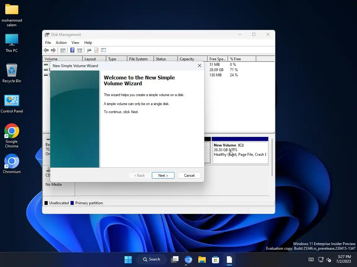
Task: Select the New Volume (C:) partition block
Action: click(x=240, y=150)
